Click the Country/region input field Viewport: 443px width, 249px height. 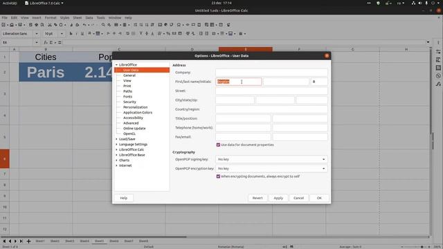click(x=271, y=109)
